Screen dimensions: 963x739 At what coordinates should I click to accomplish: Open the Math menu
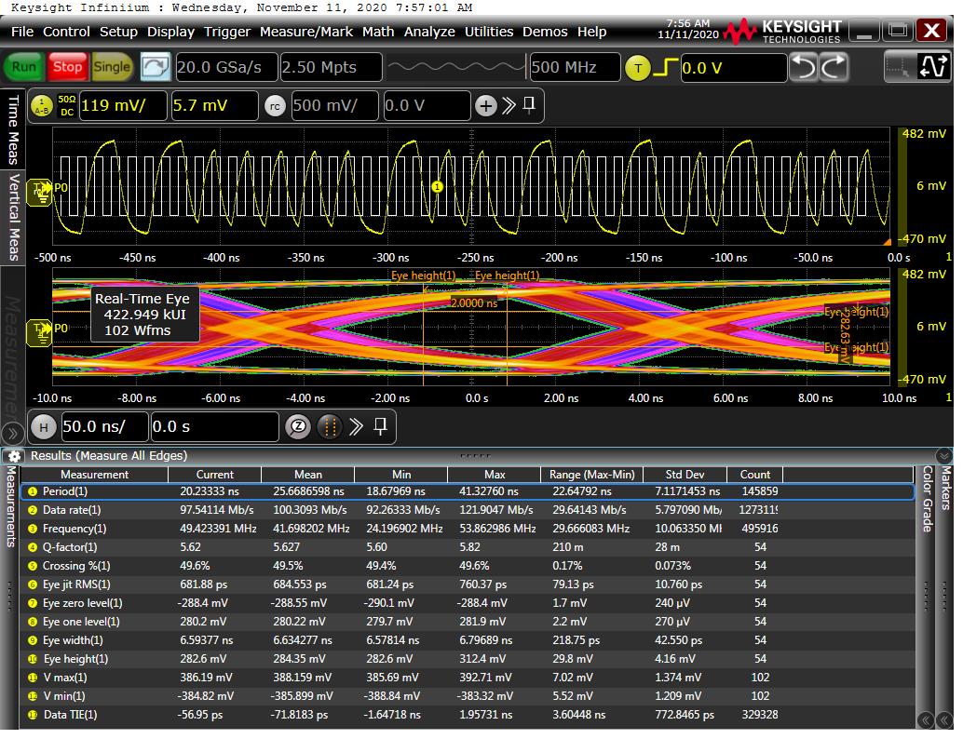pyautogui.click(x=378, y=32)
